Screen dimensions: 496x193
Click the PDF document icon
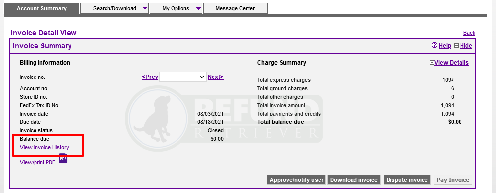pos(63,158)
